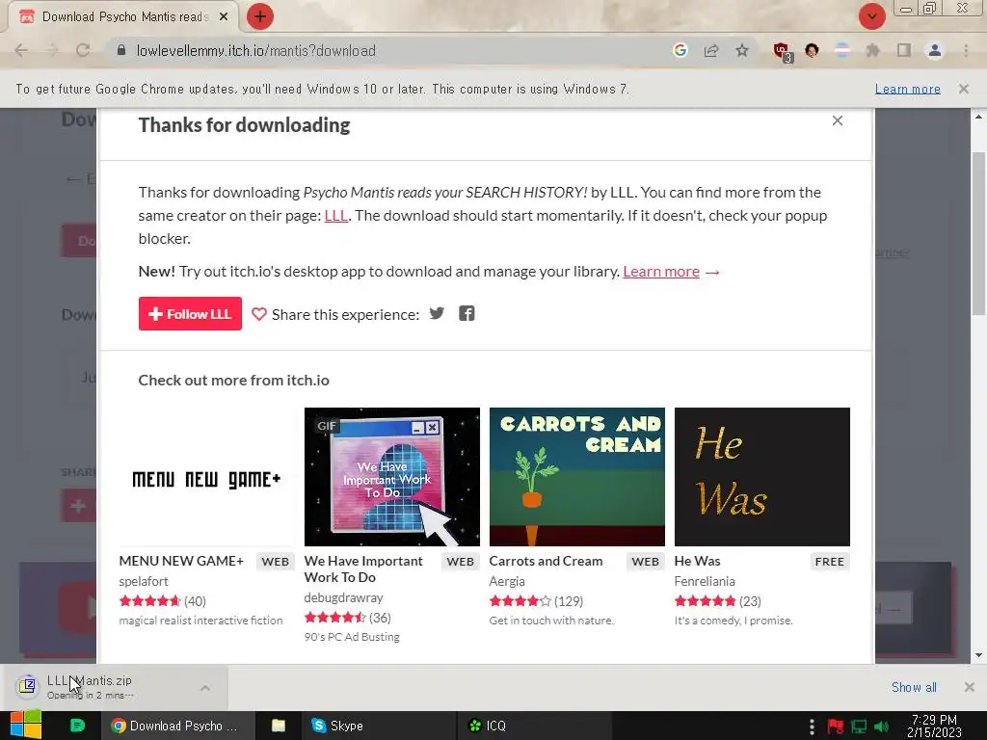
Task: Click the lock icon in address bar
Action: pyautogui.click(x=121, y=50)
